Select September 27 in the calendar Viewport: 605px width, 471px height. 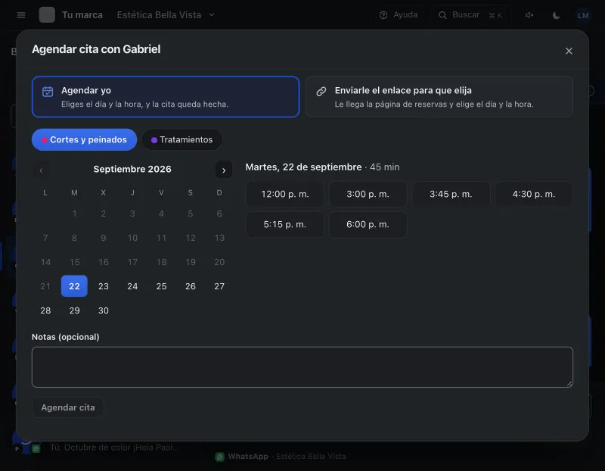[219, 286]
